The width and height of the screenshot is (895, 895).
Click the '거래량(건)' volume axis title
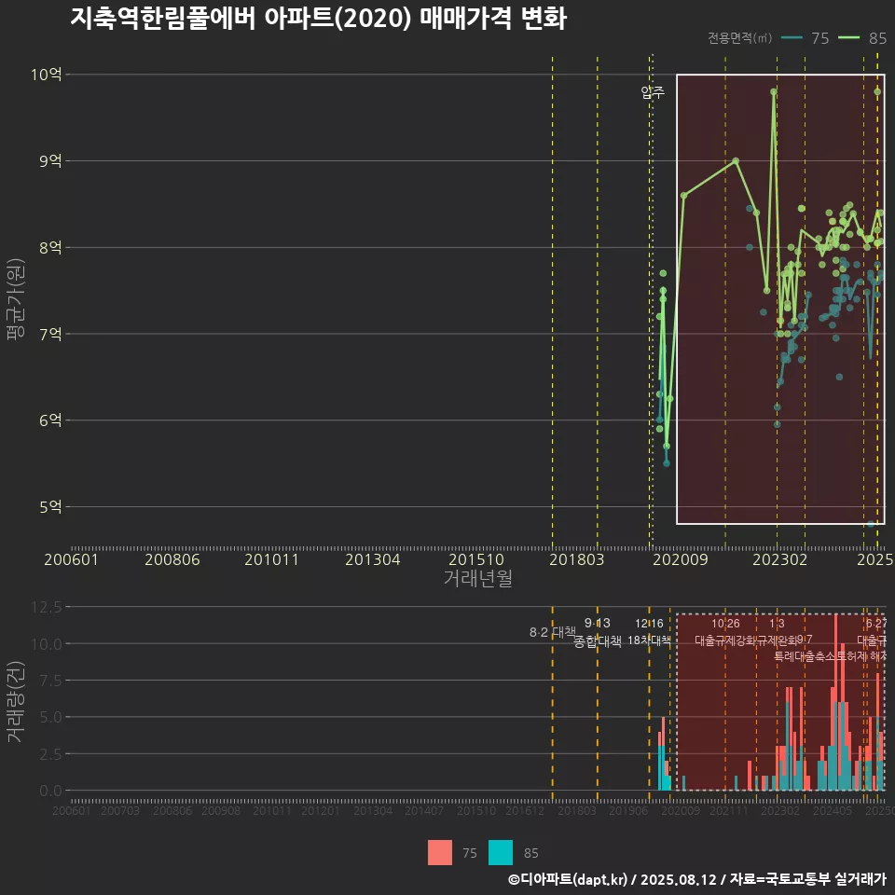click(x=16, y=701)
